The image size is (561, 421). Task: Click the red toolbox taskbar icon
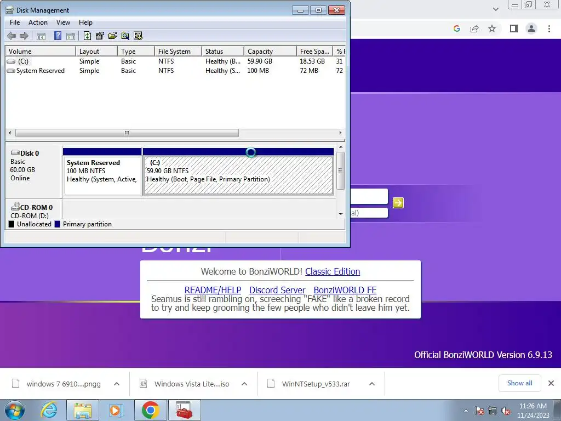[x=184, y=410]
